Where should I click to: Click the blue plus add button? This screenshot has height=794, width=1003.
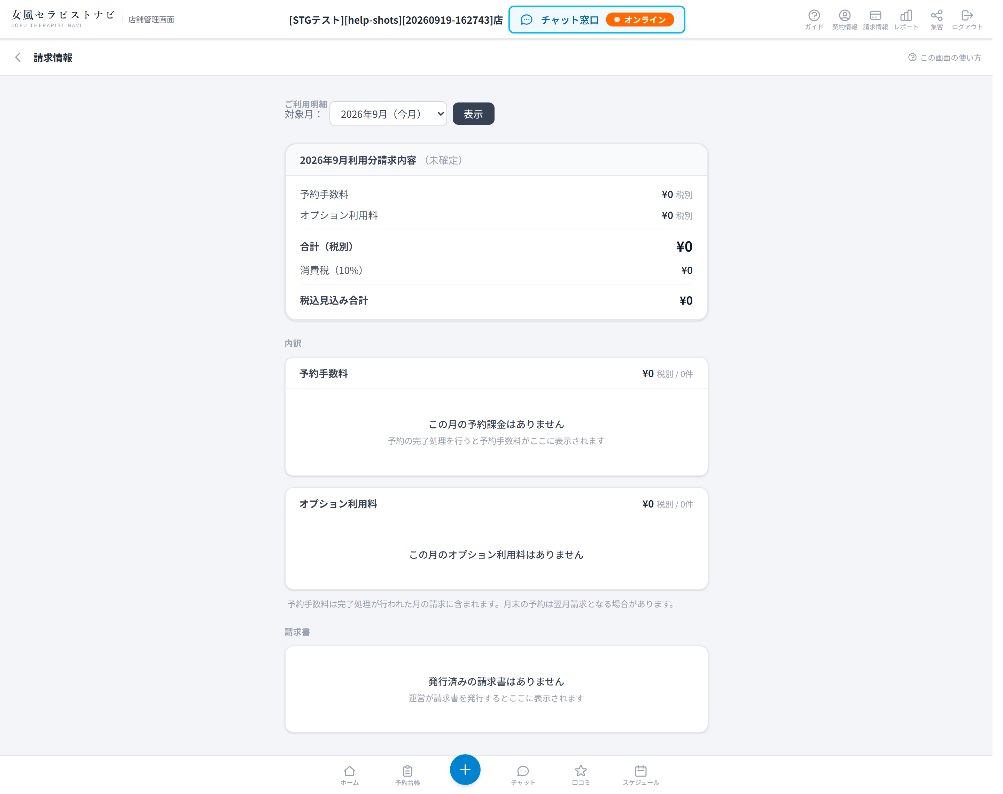click(465, 769)
